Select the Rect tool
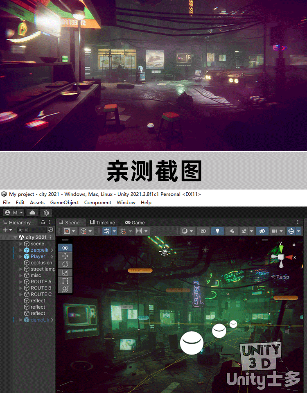The image size is (307, 393). pyautogui.click(x=65, y=281)
